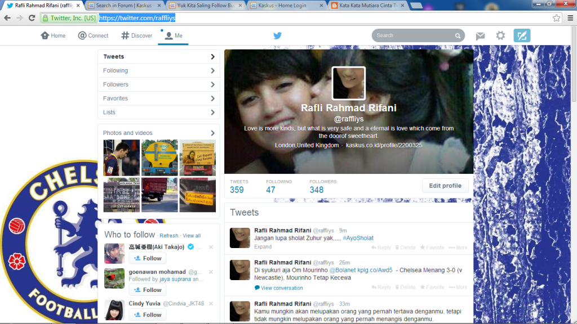This screenshot has width=577, height=324.
Task: Click the Twitter search field
Action: 418,35
